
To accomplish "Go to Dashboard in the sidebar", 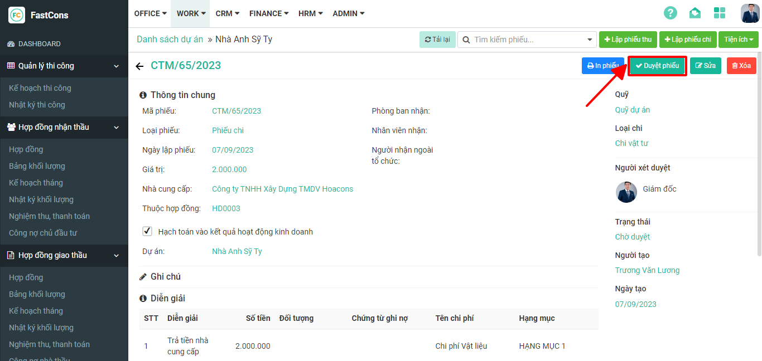I will click(x=39, y=43).
